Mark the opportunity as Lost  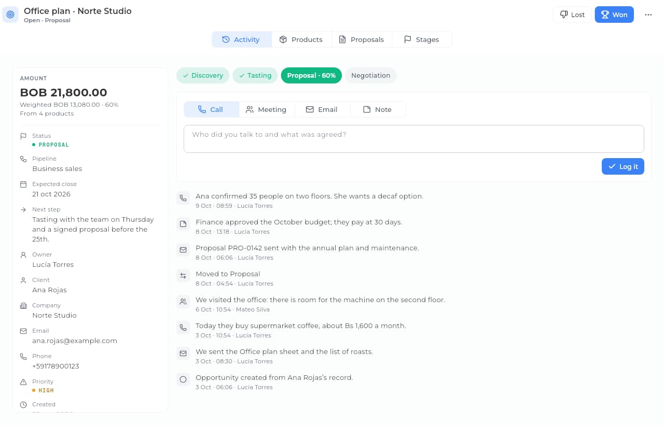572,15
